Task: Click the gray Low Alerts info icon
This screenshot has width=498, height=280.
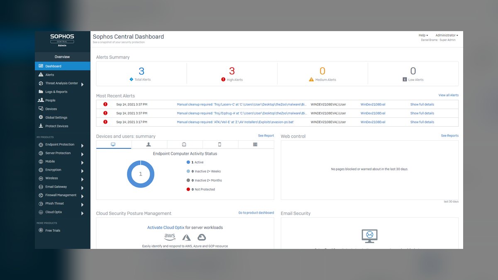Action: pyautogui.click(x=405, y=79)
